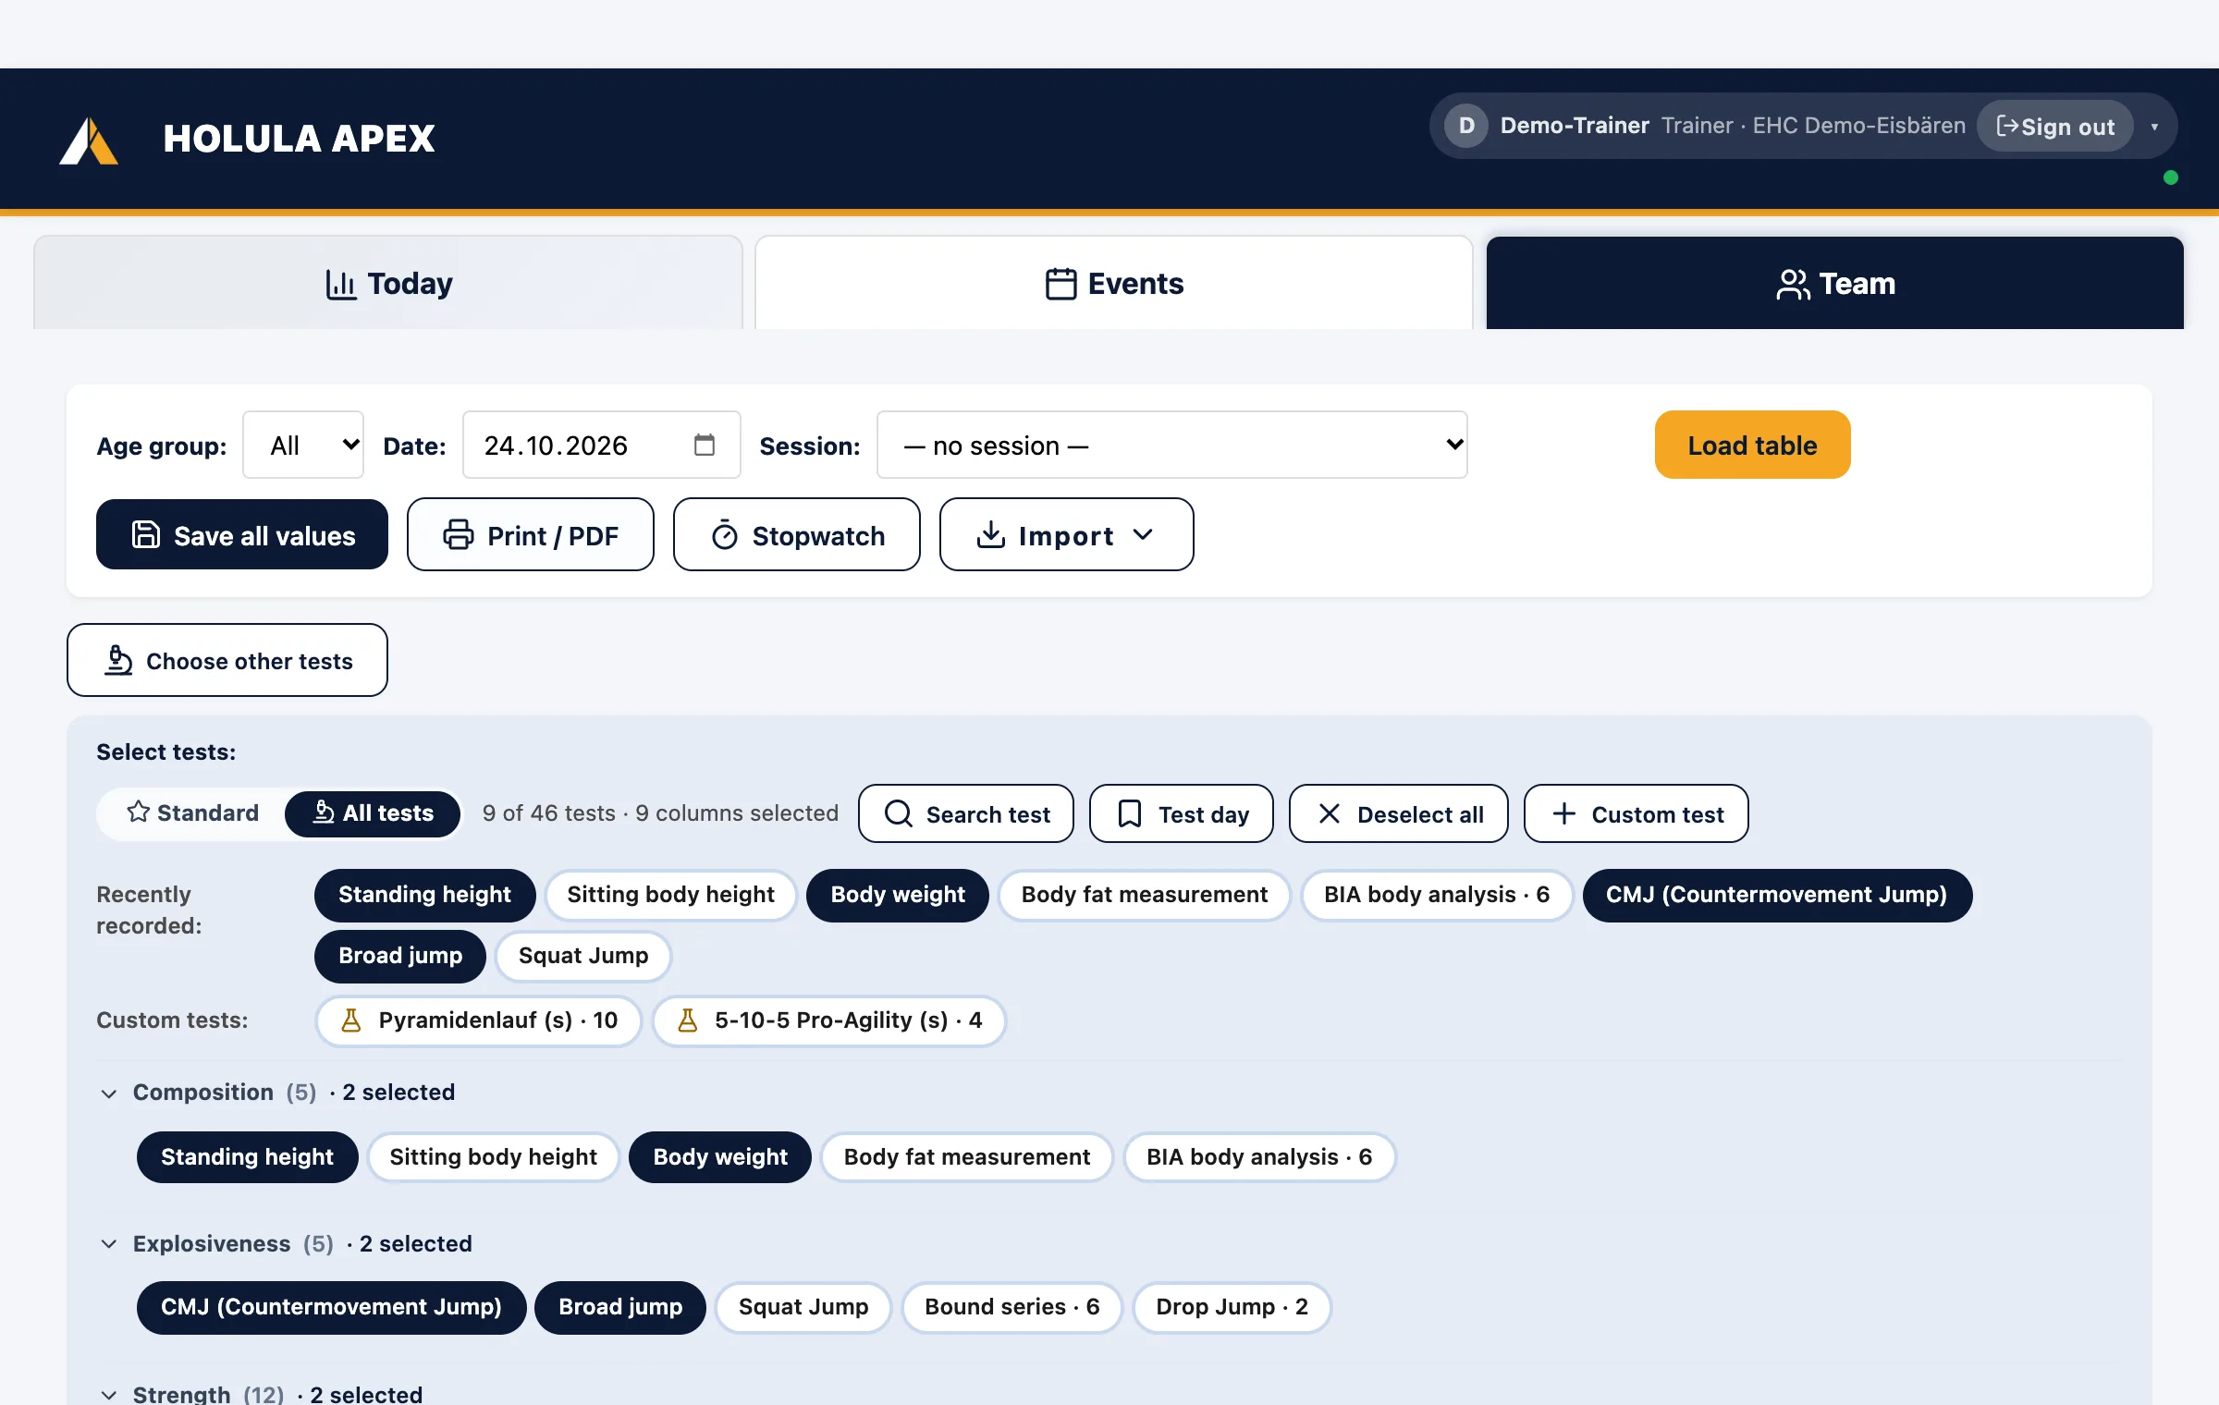Collapse the Composition section chevron
Viewport: 2219px width, 1405px height.
pyautogui.click(x=109, y=1093)
